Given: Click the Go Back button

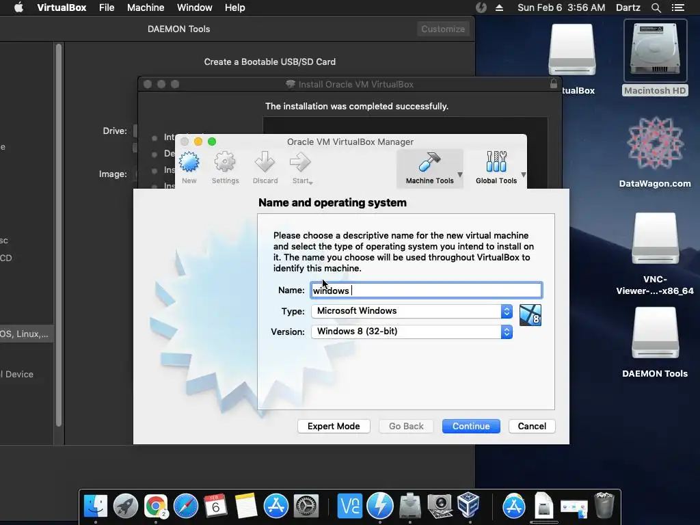Looking at the screenshot, I should click(x=406, y=427).
